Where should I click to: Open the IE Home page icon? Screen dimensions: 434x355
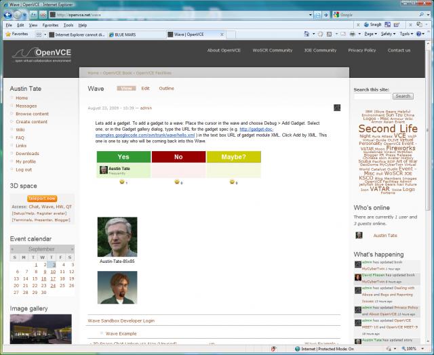(x=307, y=34)
